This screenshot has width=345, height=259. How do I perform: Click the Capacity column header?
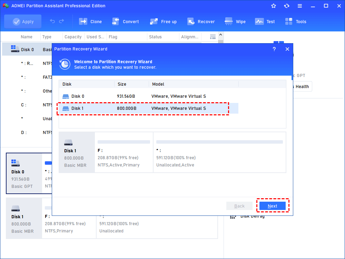click(73, 37)
